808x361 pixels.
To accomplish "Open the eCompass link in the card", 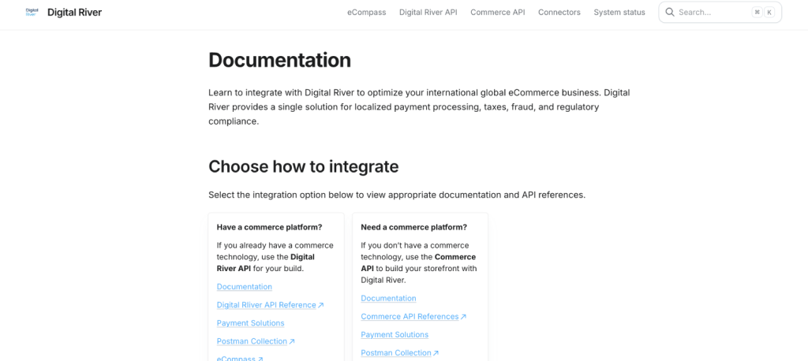I will click(240, 359).
